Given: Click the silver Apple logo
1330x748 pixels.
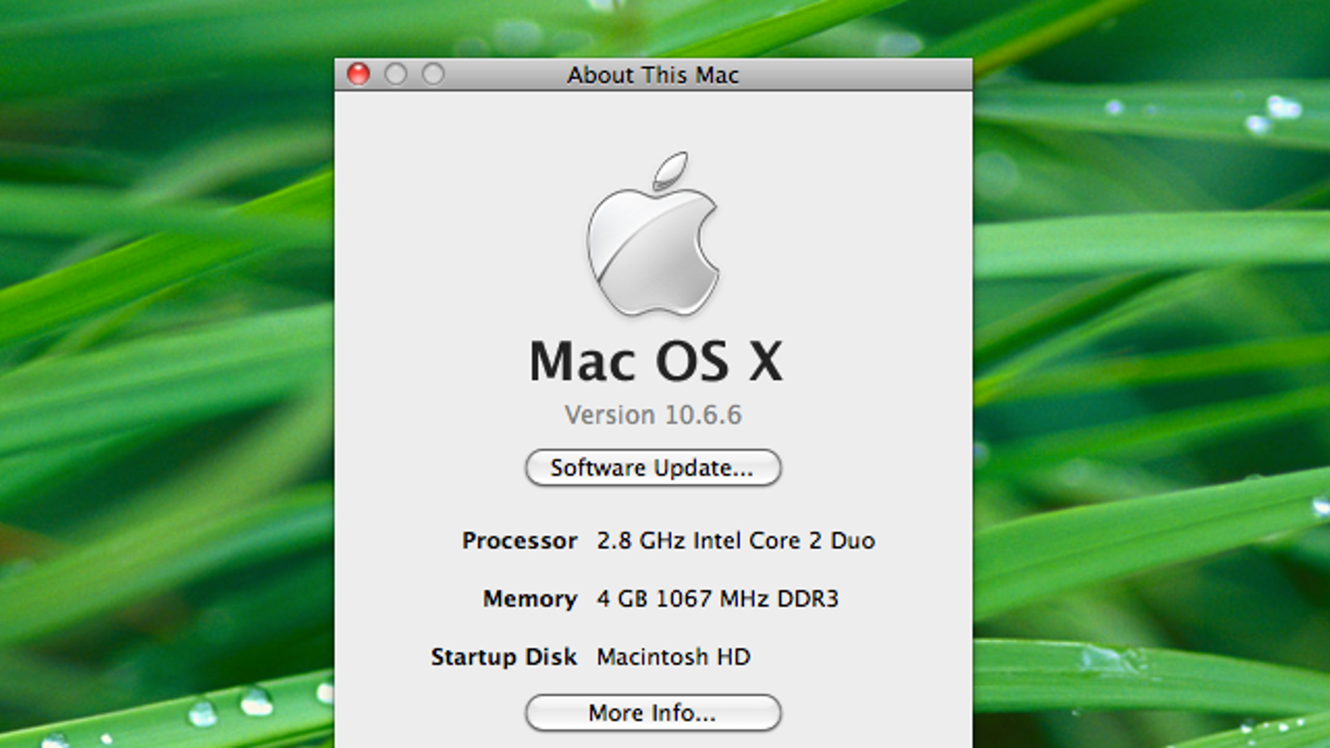Looking at the screenshot, I should coord(653,234).
